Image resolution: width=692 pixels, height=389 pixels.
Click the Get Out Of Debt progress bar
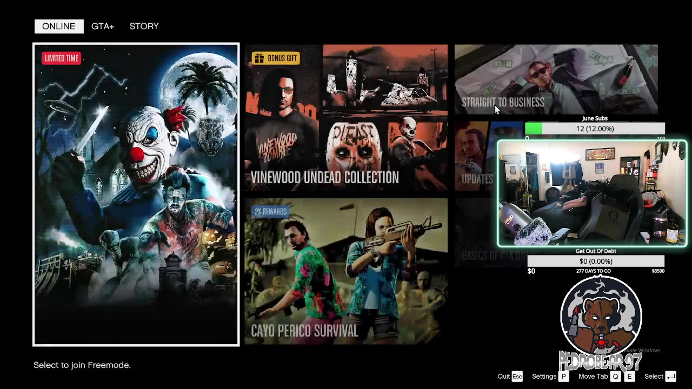[596, 261]
